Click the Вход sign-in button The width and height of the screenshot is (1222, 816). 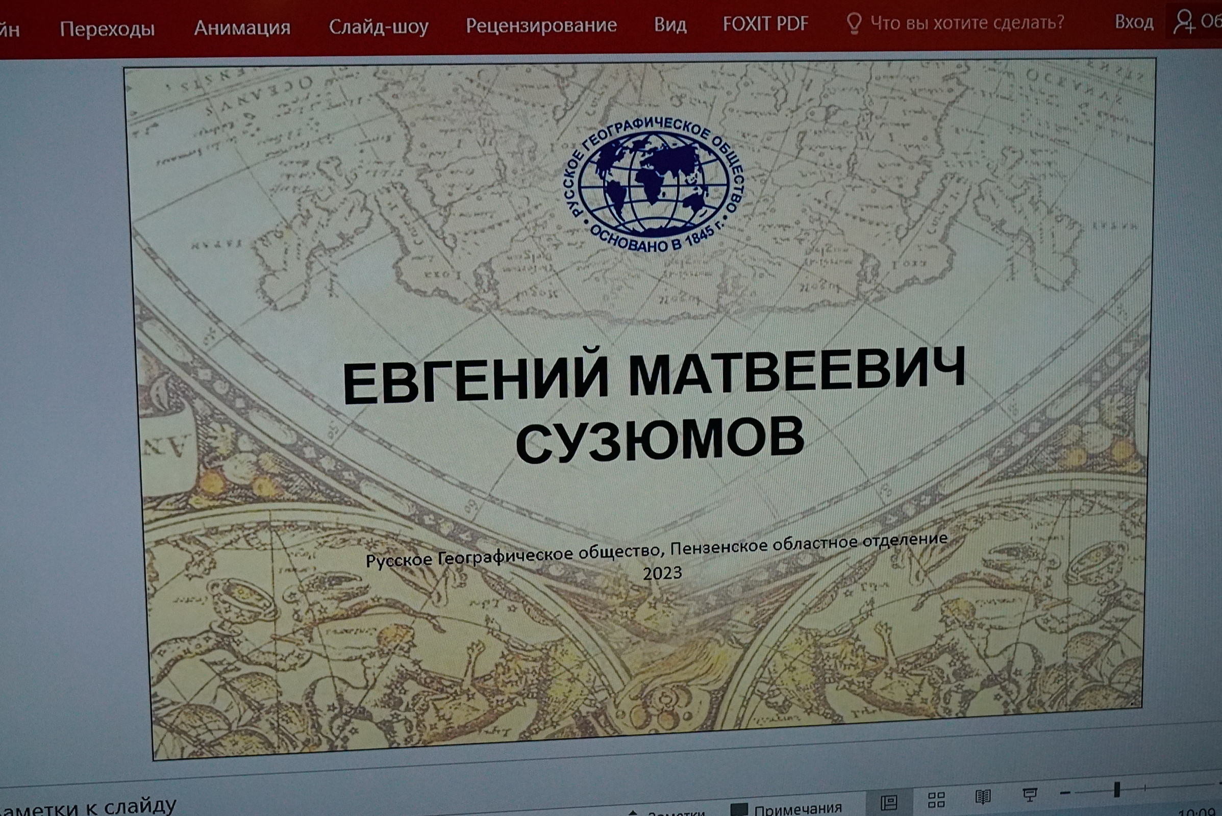[1134, 22]
